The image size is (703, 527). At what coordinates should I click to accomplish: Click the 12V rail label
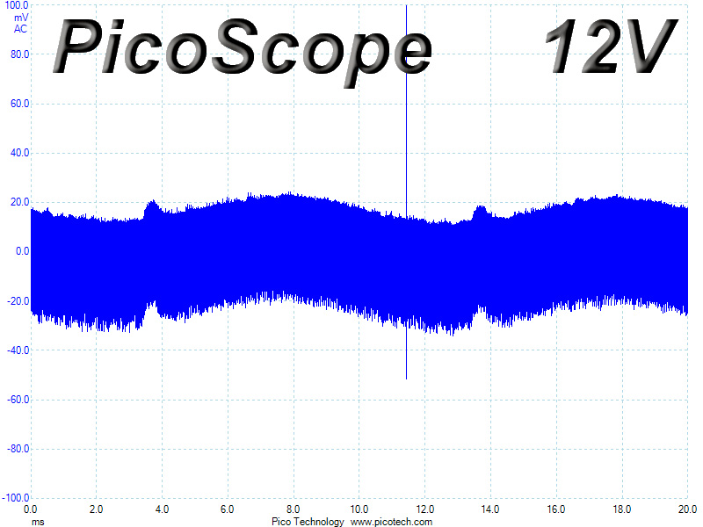point(611,46)
